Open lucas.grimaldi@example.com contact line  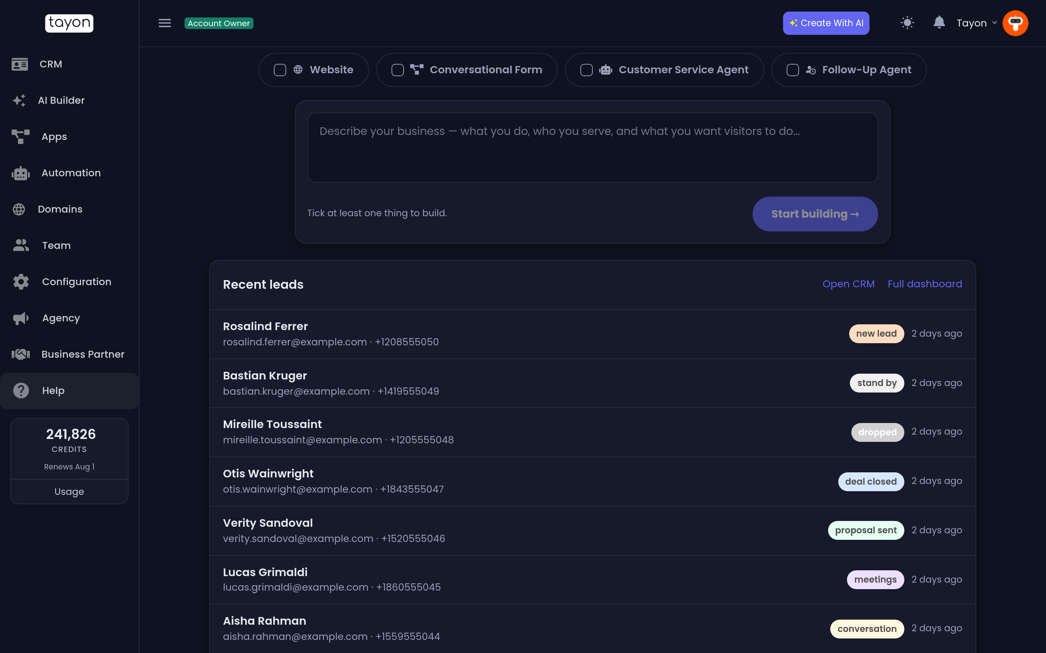point(332,587)
